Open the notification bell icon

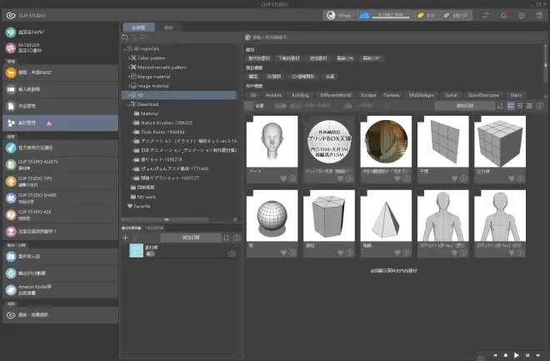[503, 16]
